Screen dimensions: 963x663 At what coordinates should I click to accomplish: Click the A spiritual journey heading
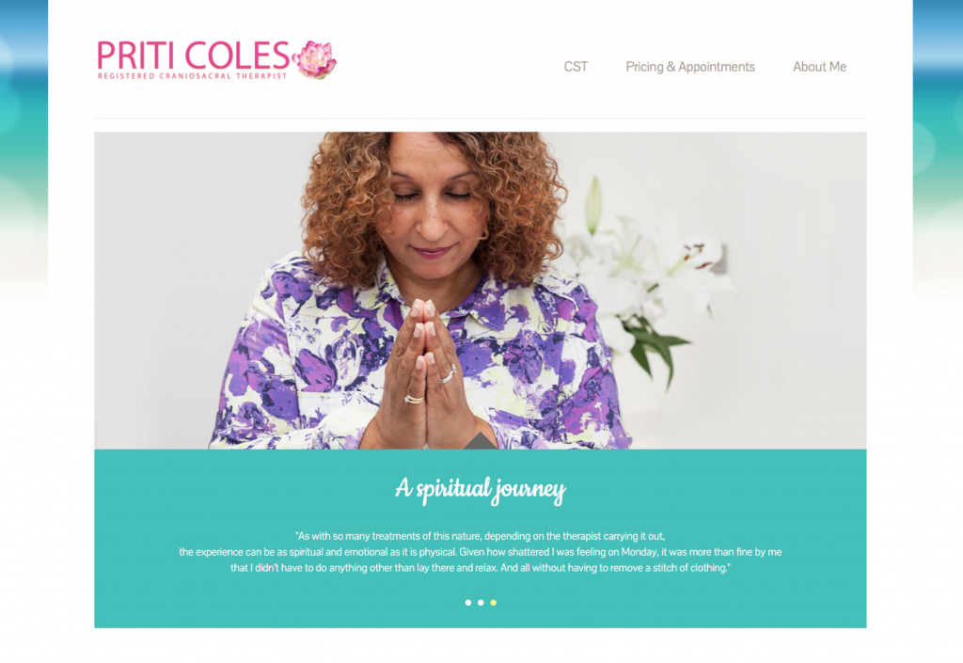tap(481, 489)
